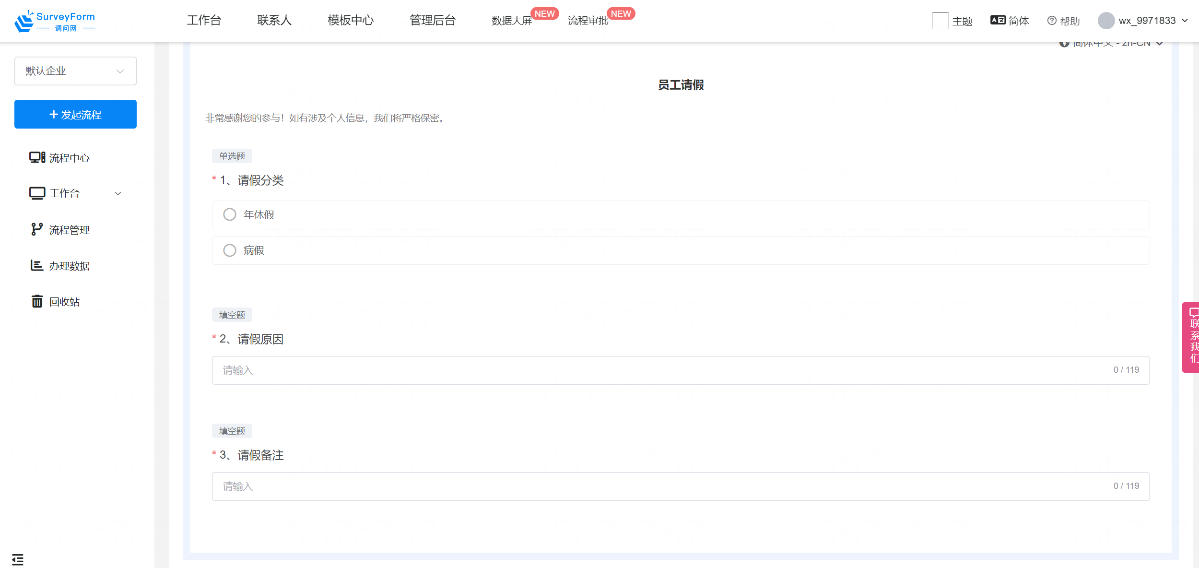Viewport: 1199px width, 568px height.
Task: Select the 年休假 radio option
Action: point(230,214)
